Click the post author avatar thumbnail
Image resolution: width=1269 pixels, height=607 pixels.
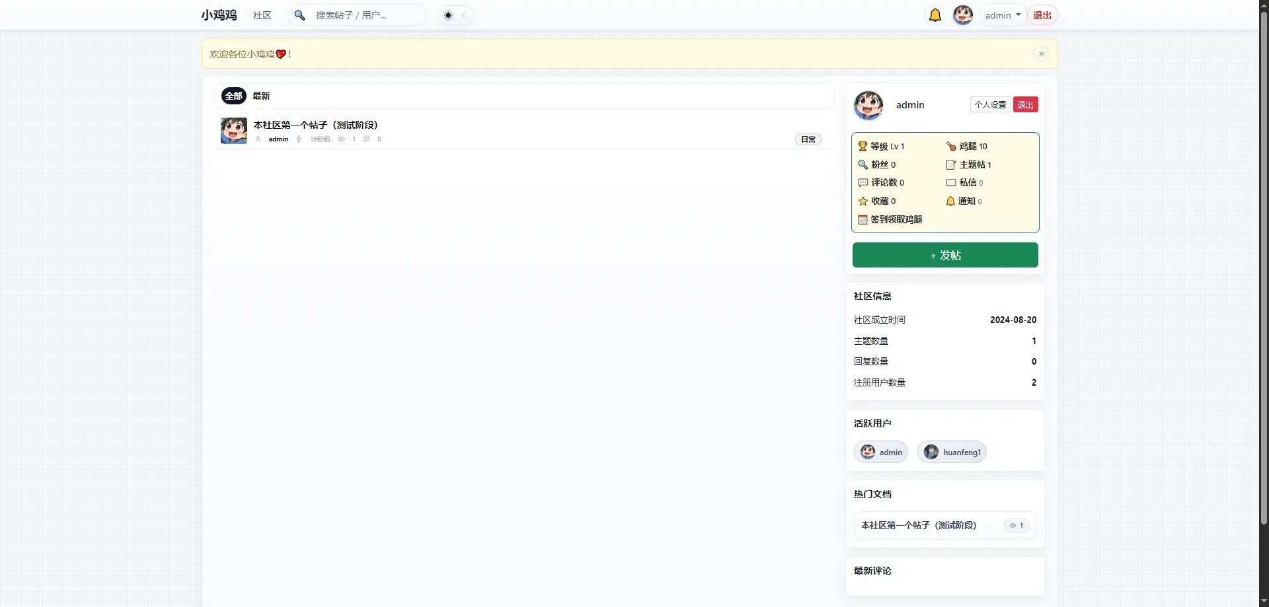point(234,131)
